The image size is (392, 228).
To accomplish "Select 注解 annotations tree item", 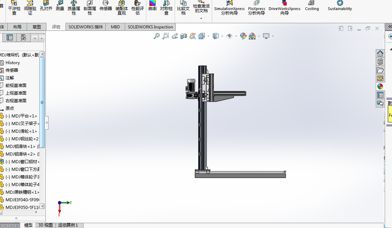I will [9, 78].
